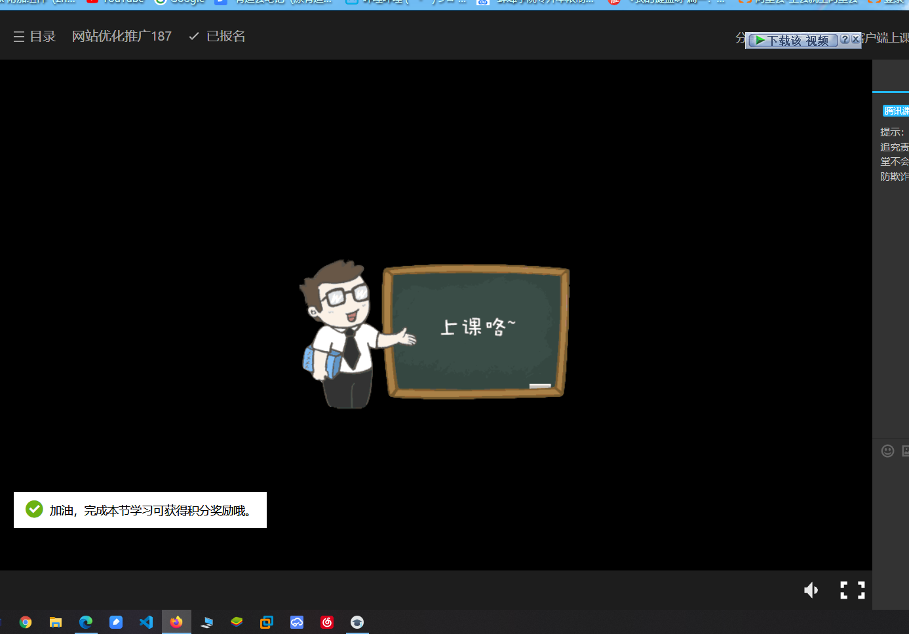The width and height of the screenshot is (909, 634).
Task: Open File Explorer from the taskbar
Action: 56,622
